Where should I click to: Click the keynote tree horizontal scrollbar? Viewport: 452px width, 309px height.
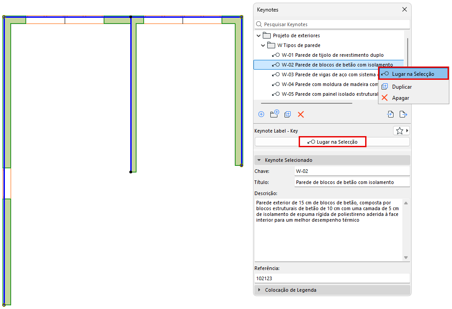(x=306, y=103)
